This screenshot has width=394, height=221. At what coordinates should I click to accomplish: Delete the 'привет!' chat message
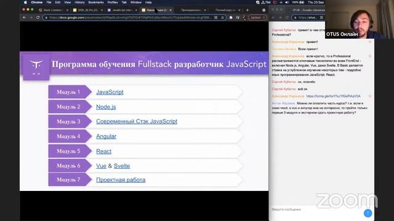pyautogui.click(x=369, y=42)
